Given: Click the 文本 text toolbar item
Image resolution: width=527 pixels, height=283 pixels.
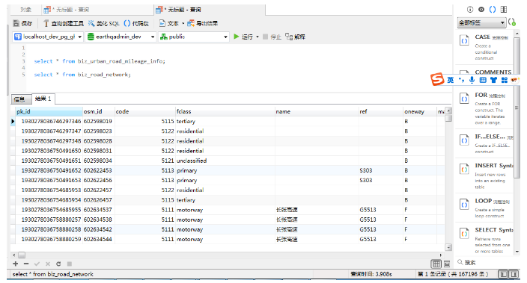Looking at the screenshot, I should click(169, 23).
